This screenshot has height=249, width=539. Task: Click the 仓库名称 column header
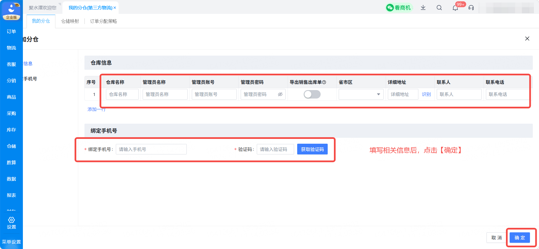pos(115,82)
